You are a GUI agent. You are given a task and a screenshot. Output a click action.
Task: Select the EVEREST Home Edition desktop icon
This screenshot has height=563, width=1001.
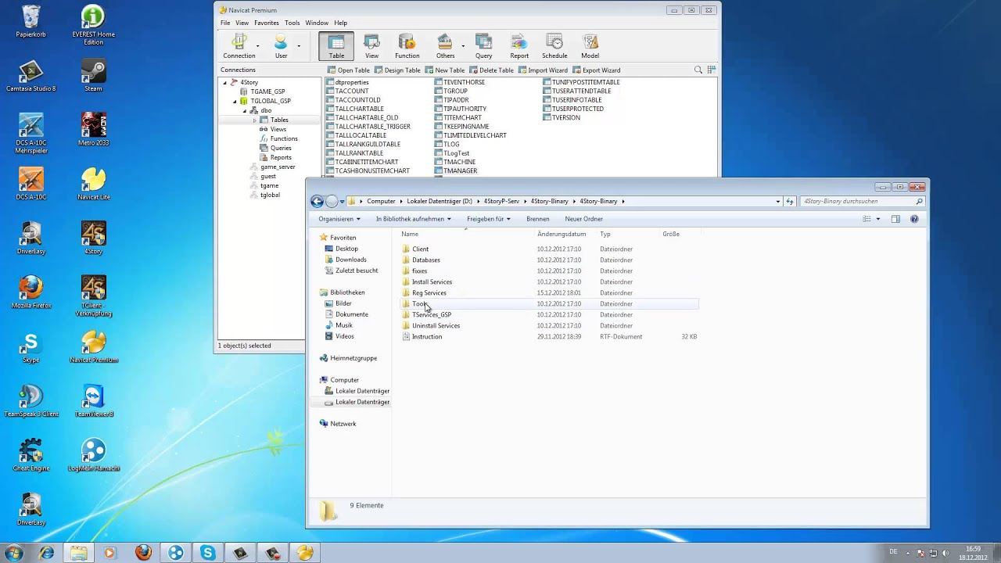[x=93, y=25]
